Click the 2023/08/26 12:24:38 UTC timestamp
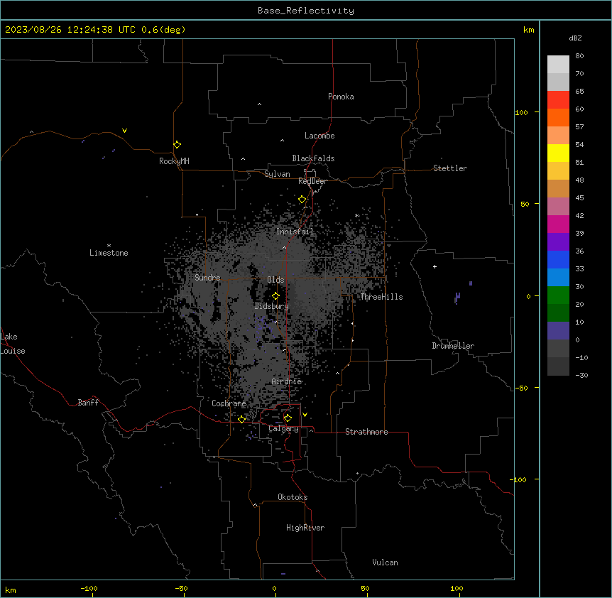The width and height of the screenshot is (612, 598). point(70,30)
